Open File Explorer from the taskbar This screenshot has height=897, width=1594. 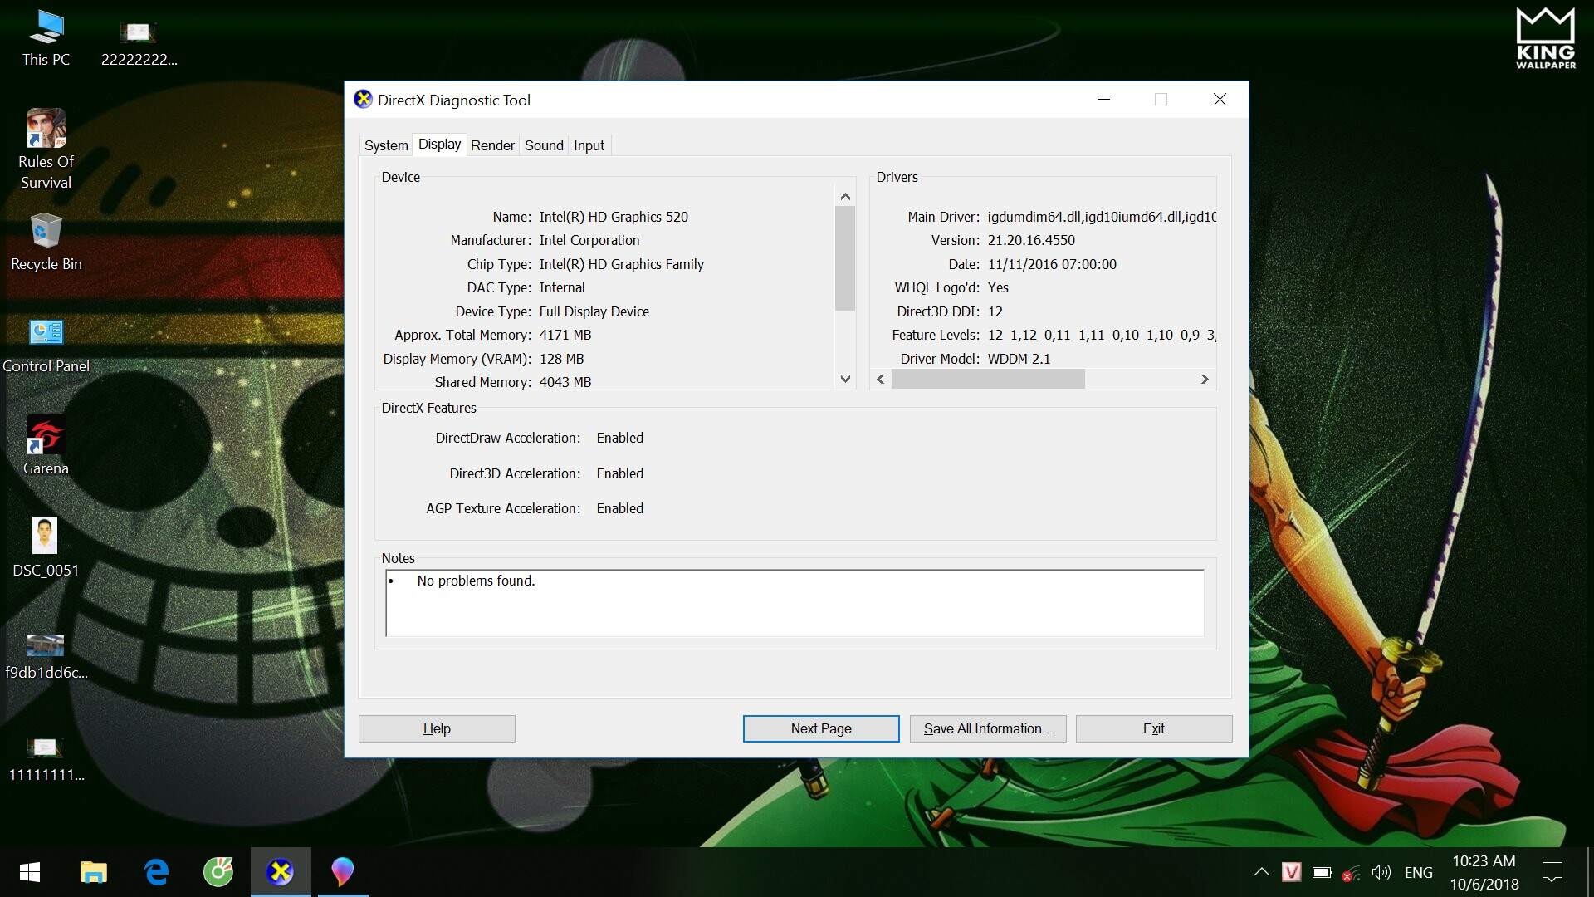pos(93,872)
